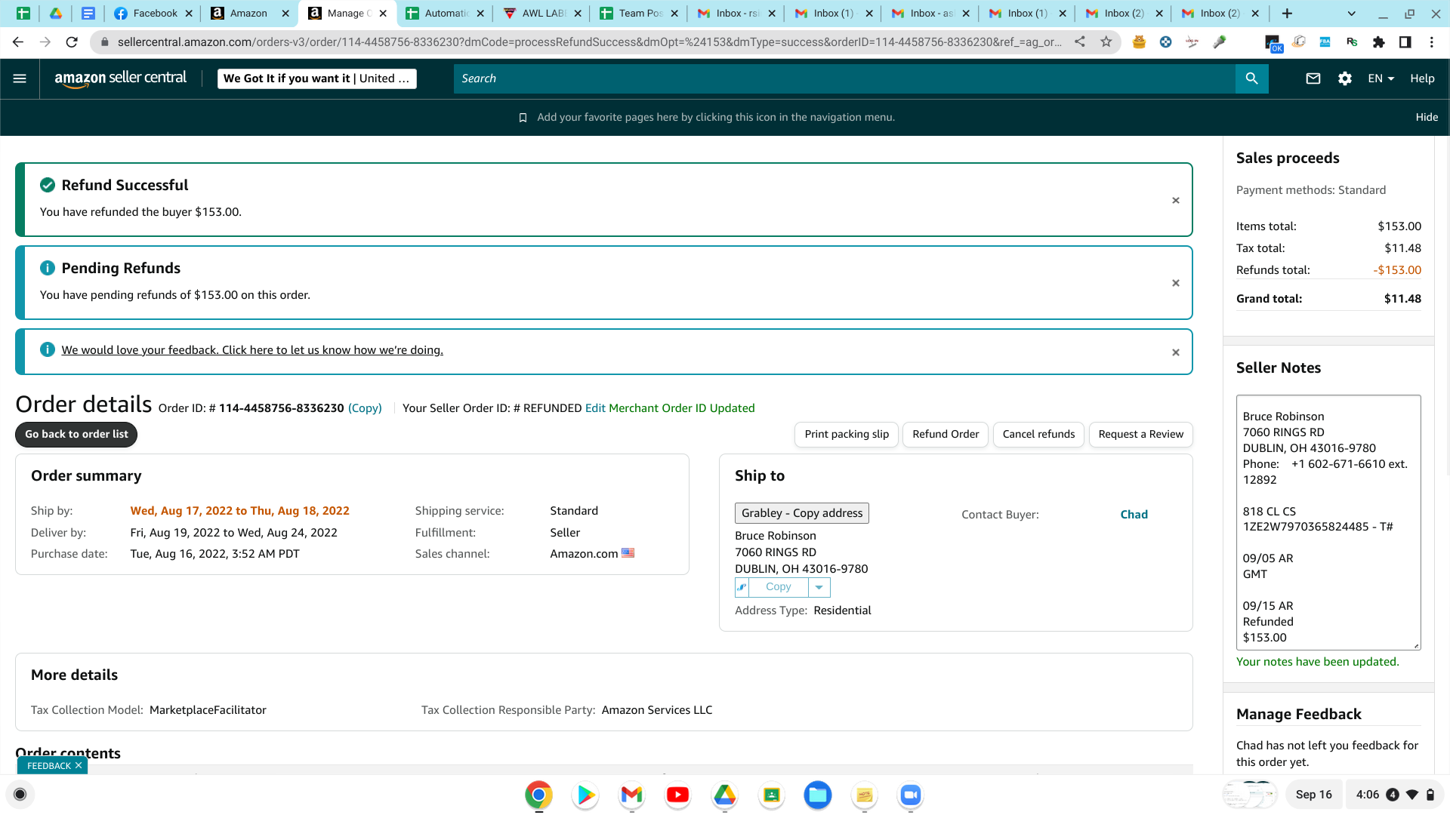Contact buyer Chad link

pyautogui.click(x=1134, y=515)
